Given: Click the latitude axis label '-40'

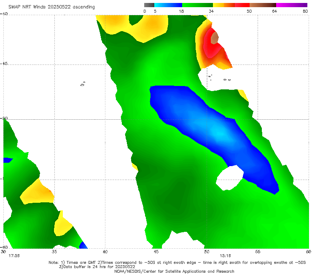Looking at the screenshot, I should click(x=4, y=14).
